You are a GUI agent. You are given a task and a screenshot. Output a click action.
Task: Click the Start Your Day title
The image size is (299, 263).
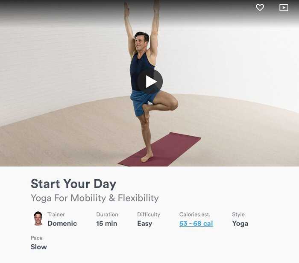(x=73, y=184)
